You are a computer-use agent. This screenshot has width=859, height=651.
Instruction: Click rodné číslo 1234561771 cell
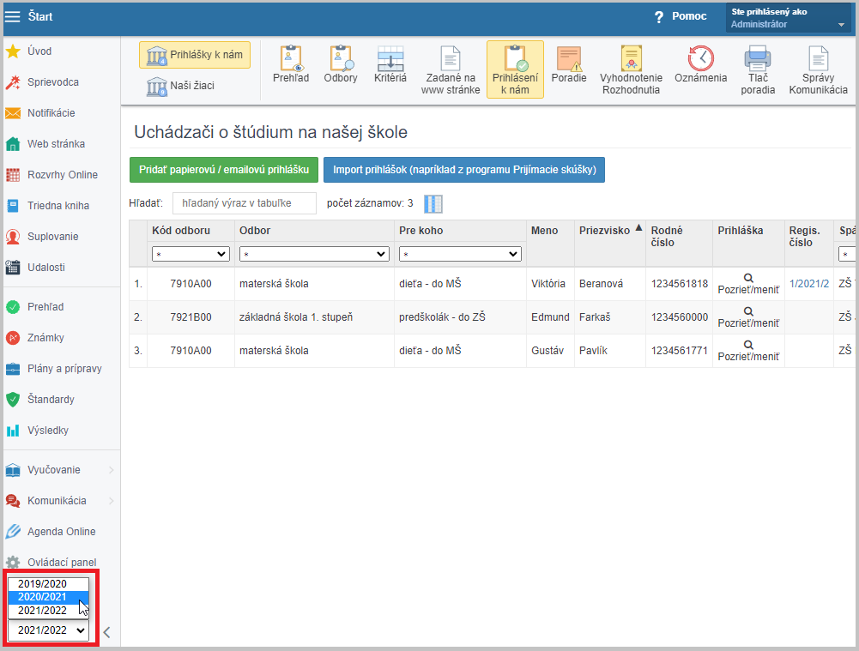coord(680,351)
